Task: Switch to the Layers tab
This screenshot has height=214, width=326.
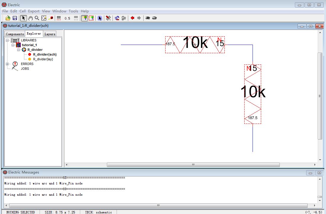Action: 50,34
